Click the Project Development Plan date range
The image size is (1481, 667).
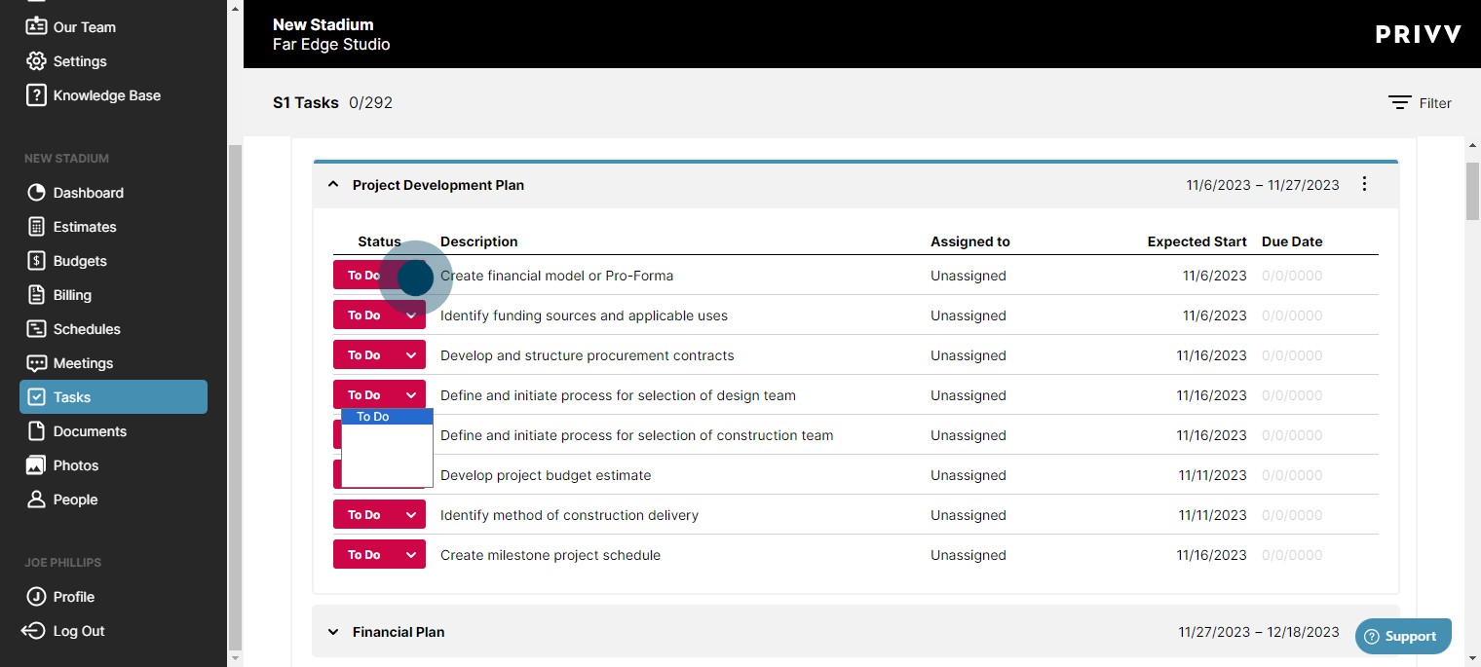click(x=1263, y=185)
